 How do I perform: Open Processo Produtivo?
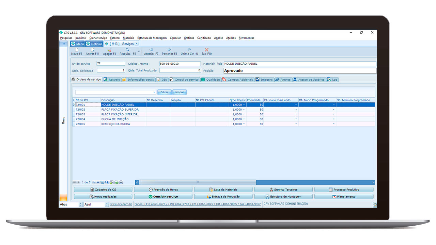(x=344, y=190)
